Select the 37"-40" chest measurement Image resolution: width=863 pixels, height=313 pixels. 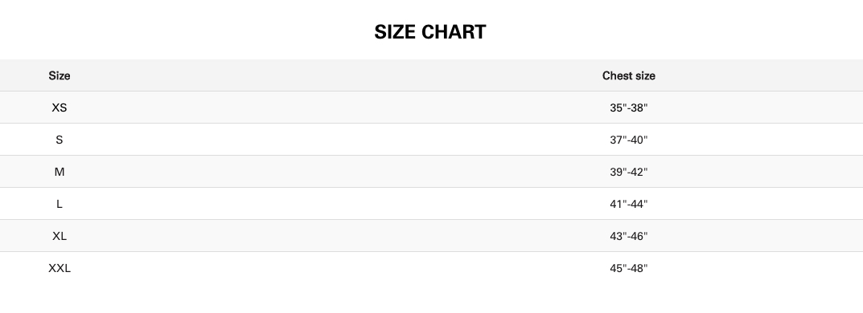628,140
